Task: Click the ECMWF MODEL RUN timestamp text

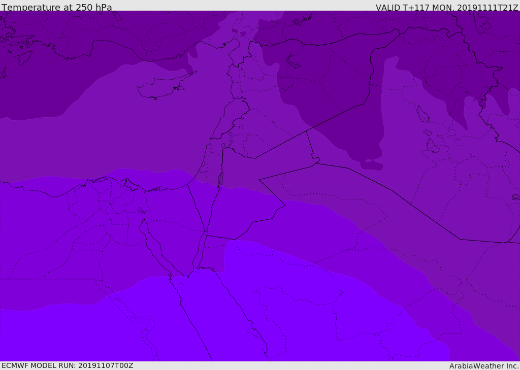Action: click(x=68, y=366)
